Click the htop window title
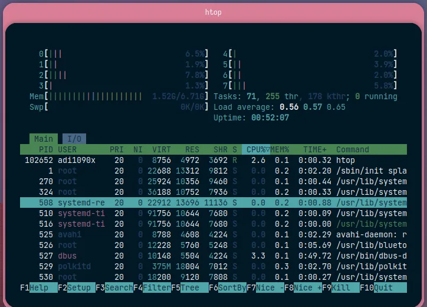This screenshot has height=307, width=427. [x=213, y=12]
